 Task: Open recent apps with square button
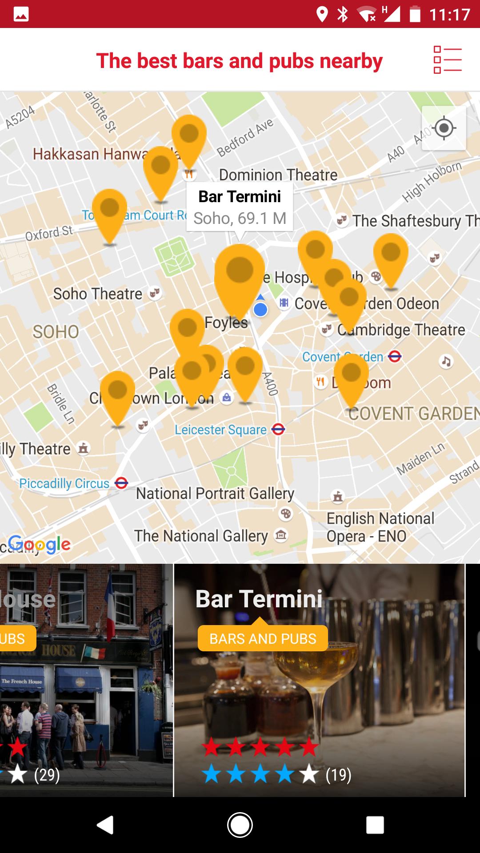point(375,825)
